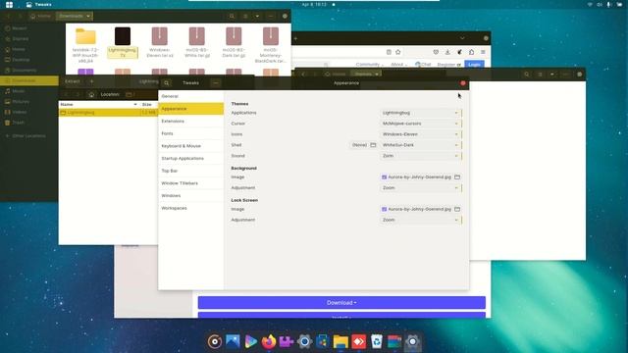Select Windows in Tweaks sidebar

click(x=191, y=196)
